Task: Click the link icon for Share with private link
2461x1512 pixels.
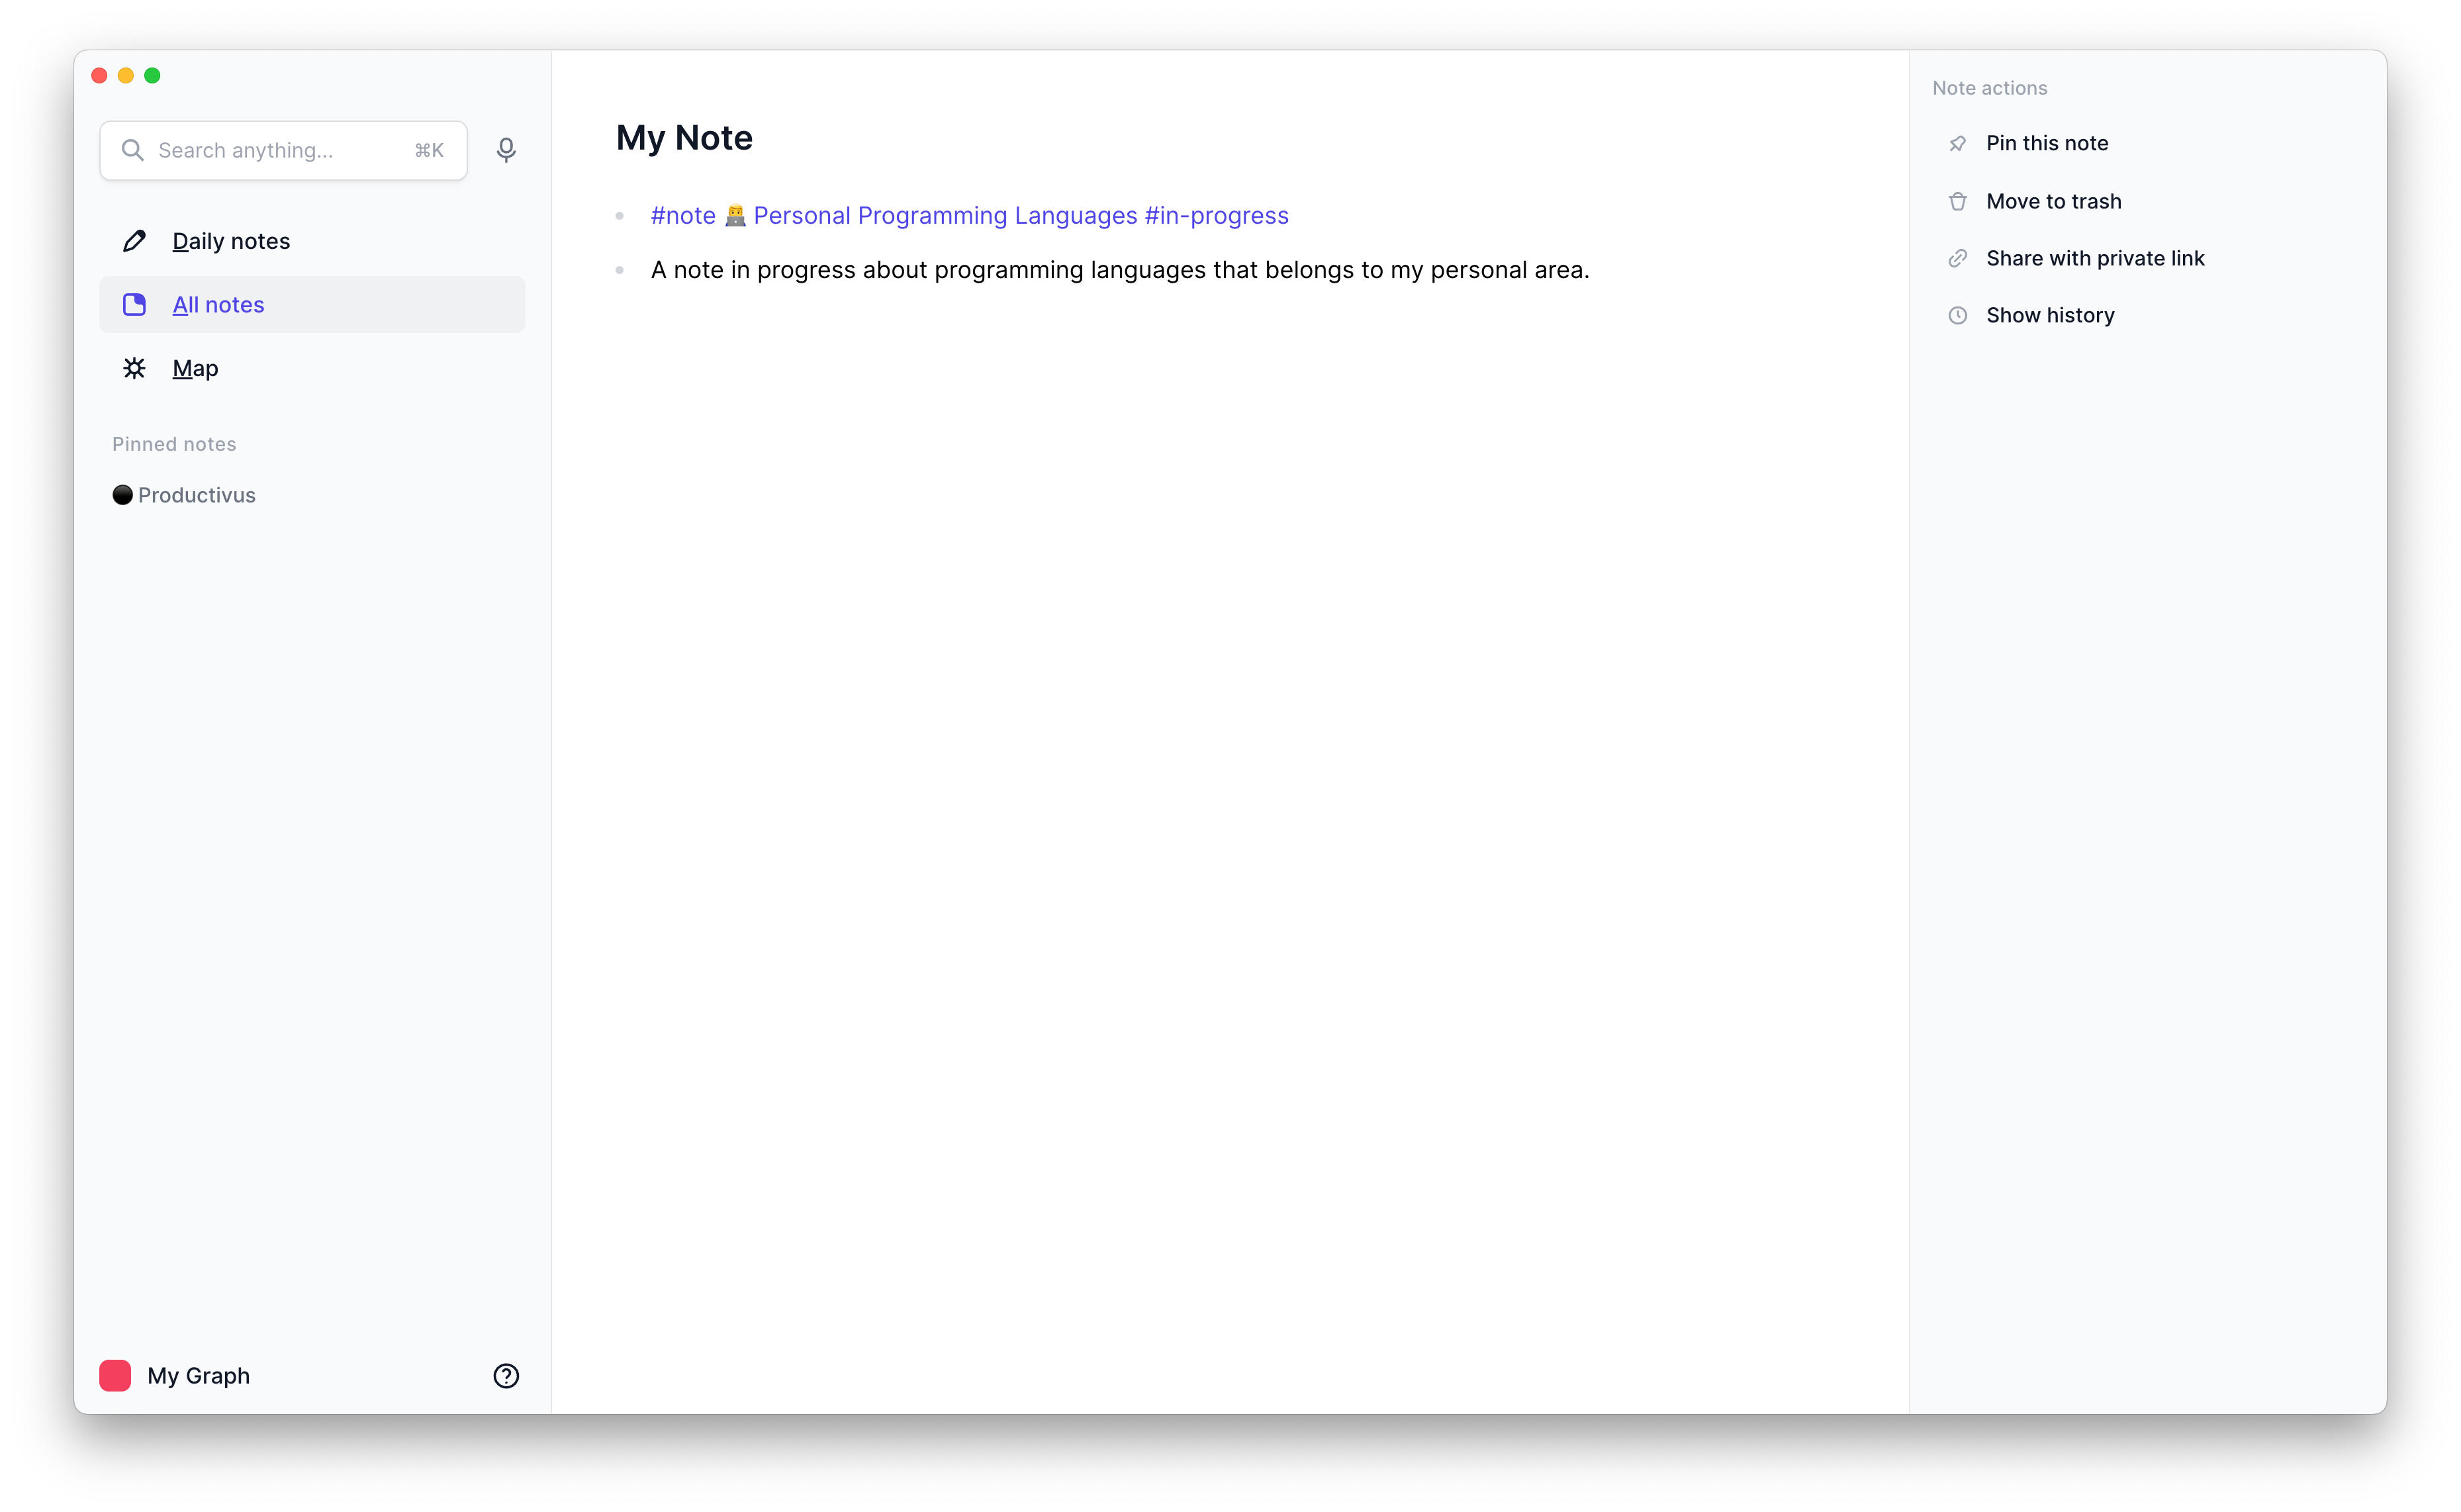Action: coord(1958,258)
